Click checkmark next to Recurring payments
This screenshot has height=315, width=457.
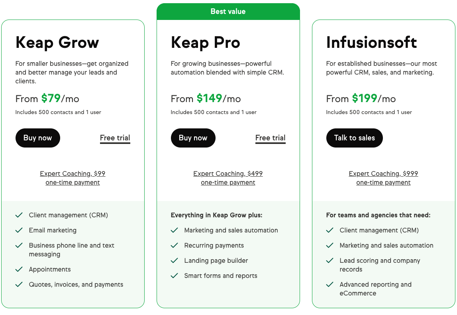174,246
